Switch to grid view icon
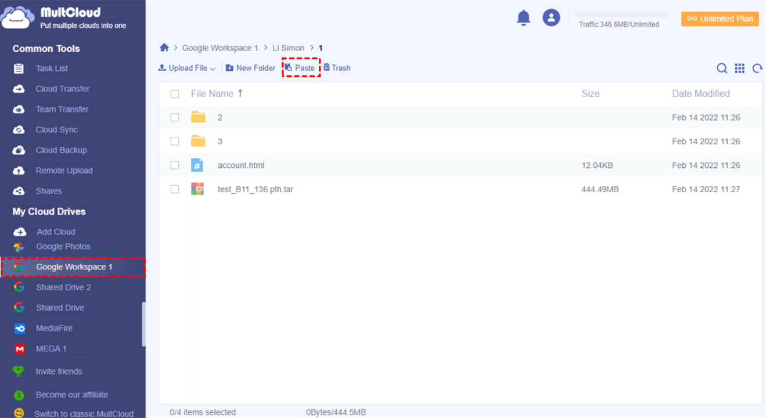The image size is (766, 418). [739, 69]
